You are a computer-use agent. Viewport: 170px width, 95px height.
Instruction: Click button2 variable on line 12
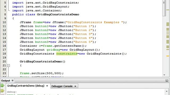[42, 30]
